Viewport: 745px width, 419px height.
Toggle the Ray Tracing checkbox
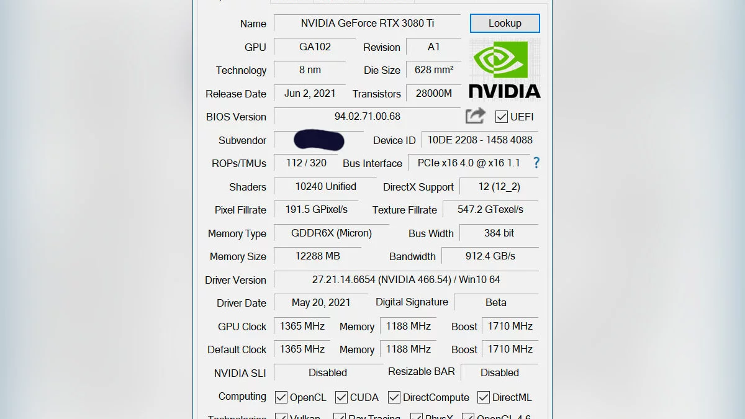click(340, 416)
